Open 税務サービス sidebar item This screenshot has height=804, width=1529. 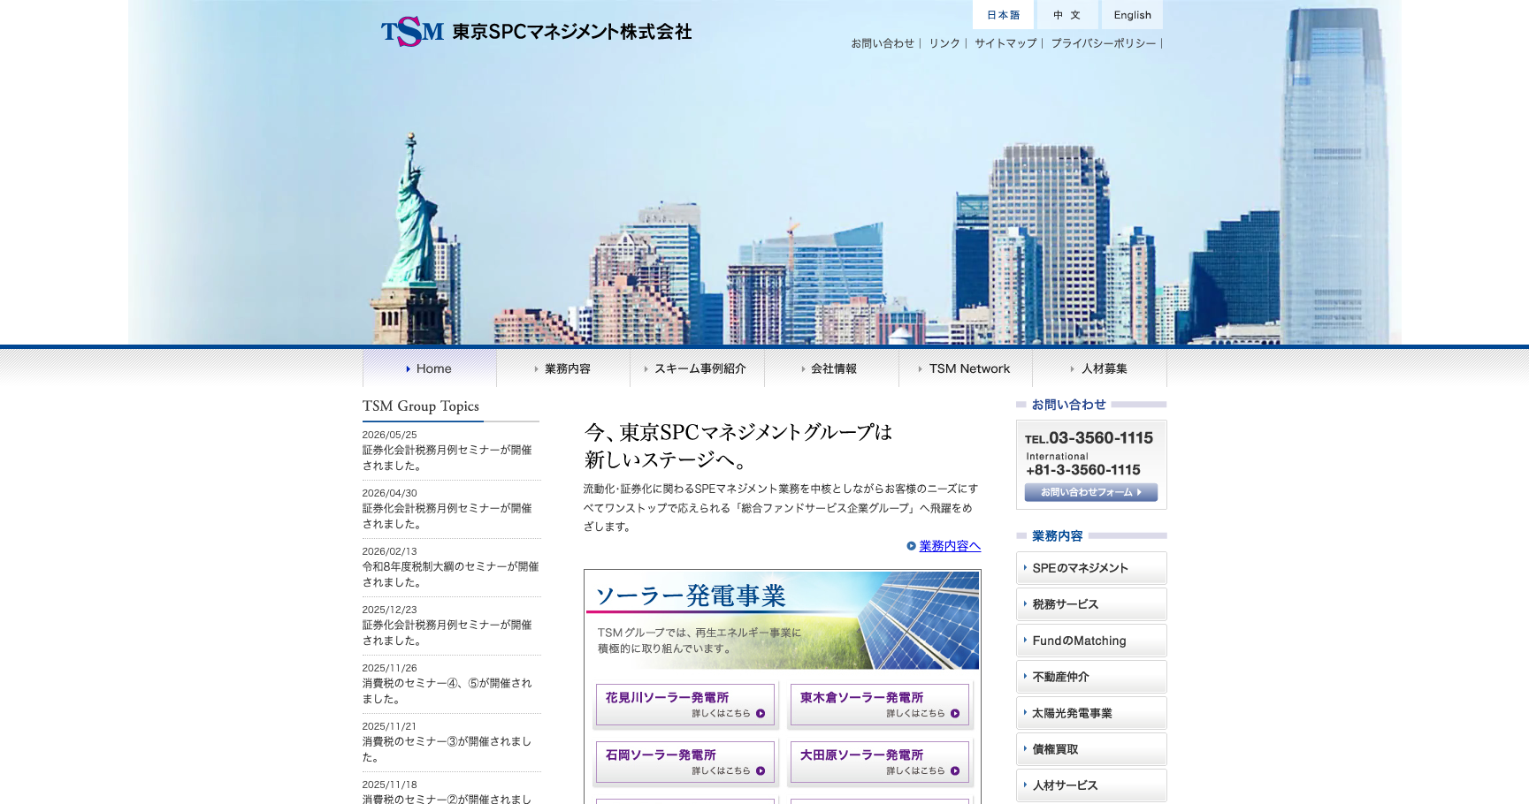point(1091,604)
